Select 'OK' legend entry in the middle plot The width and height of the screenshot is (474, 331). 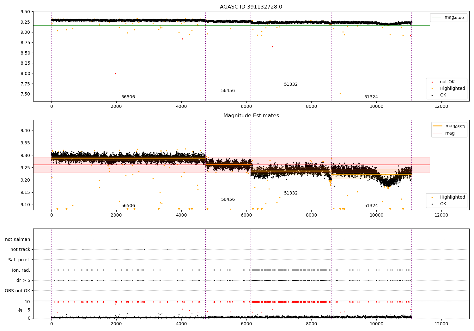(x=443, y=204)
